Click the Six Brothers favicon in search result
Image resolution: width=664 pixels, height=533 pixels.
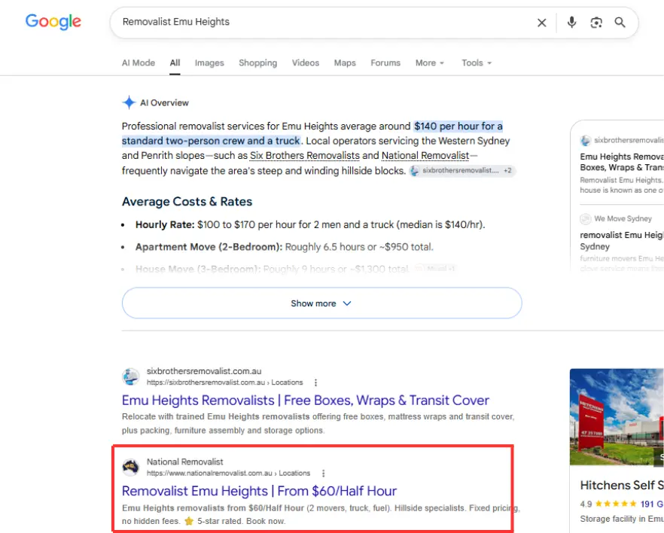click(x=131, y=376)
